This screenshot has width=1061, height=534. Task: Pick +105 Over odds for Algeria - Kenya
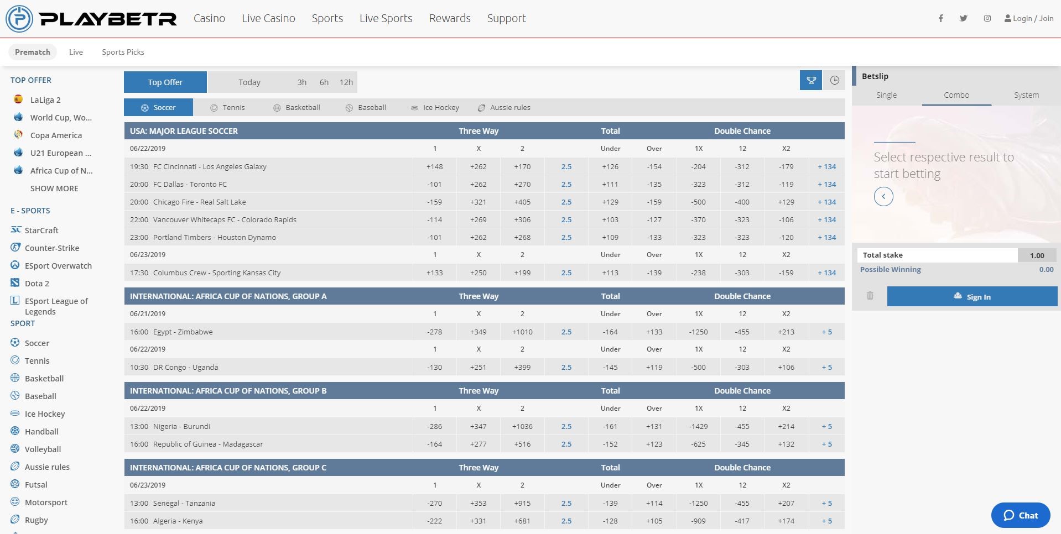654,521
